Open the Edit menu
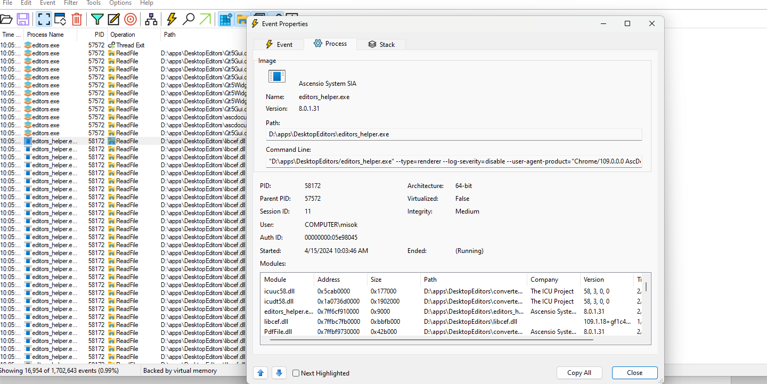The image size is (767, 384). [26, 3]
